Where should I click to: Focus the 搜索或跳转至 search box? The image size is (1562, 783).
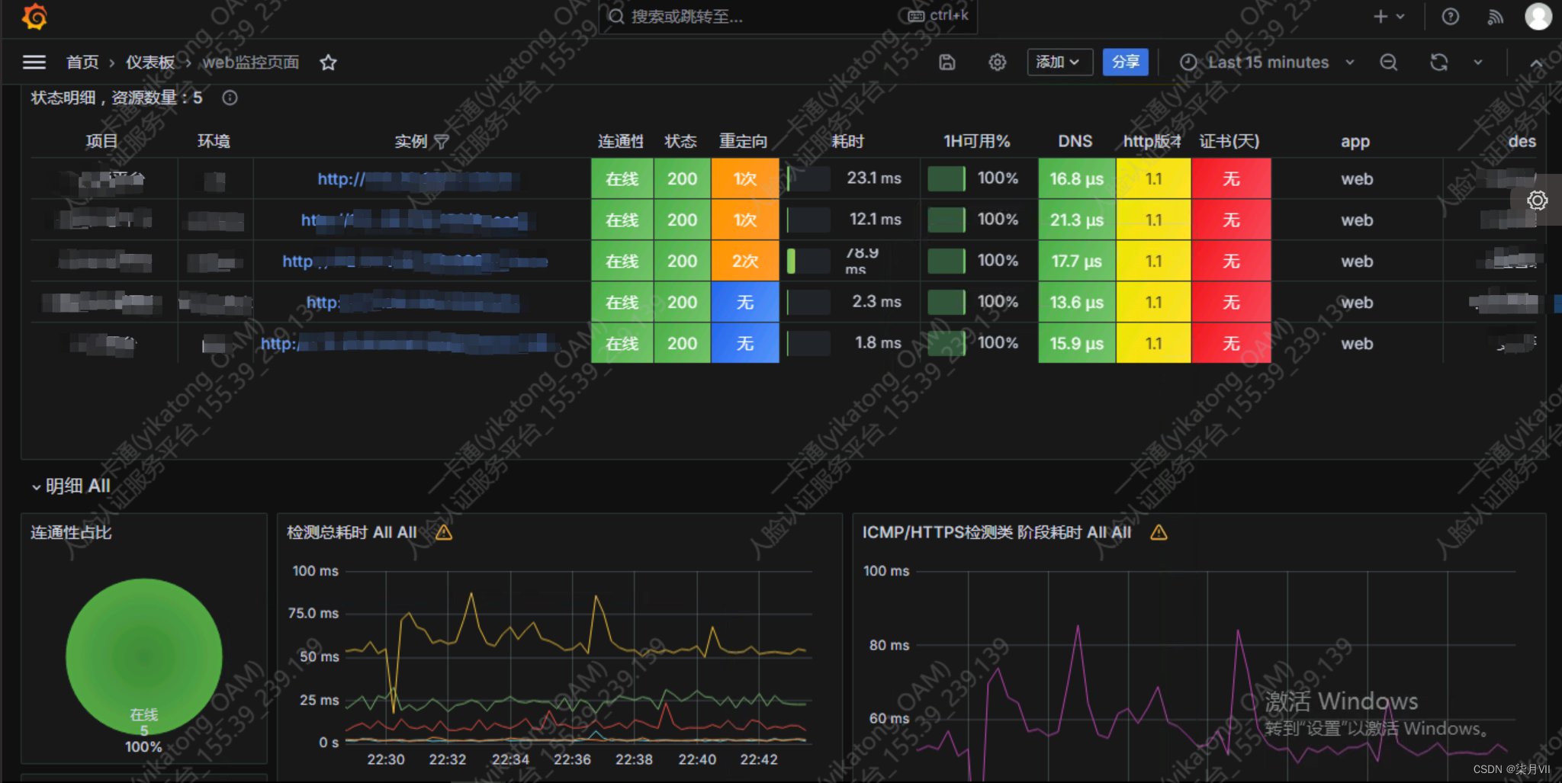point(788,16)
